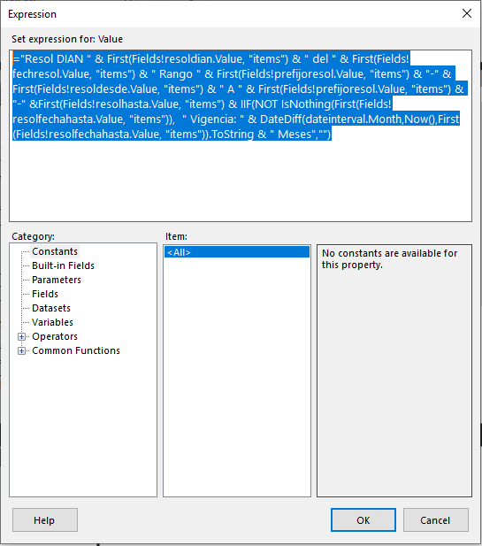Click the Cancel button

(x=435, y=519)
